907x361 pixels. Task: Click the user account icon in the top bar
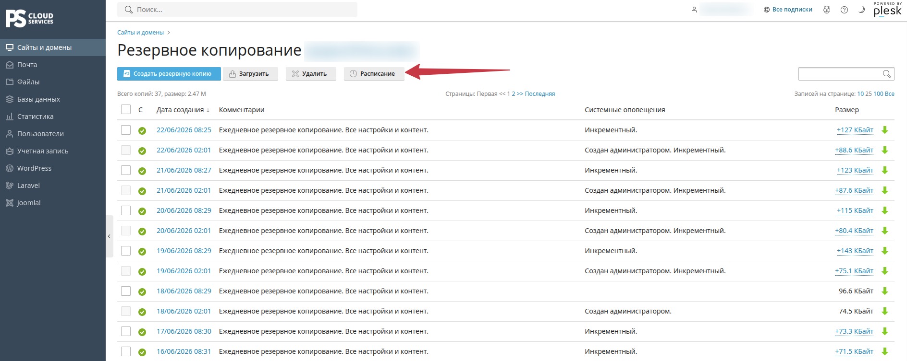694,10
